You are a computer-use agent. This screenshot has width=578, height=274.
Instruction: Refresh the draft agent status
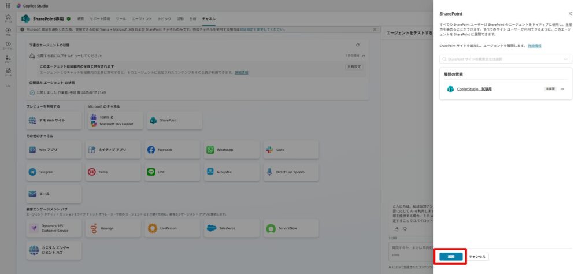358,45
